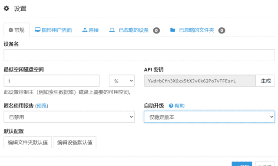Open the 自动升级 version dropdown
This screenshot has width=278, height=166.
click(209, 117)
